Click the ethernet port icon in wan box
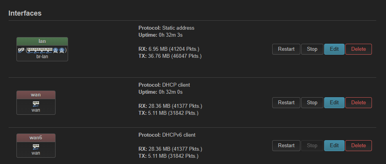The image size is (386, 164). point(36,104)
